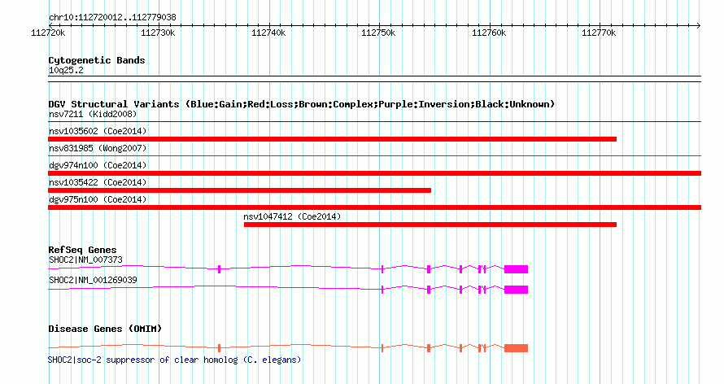
Task: Click the right arrow end of coordinate ruler
Action: (x=699, y=25)
